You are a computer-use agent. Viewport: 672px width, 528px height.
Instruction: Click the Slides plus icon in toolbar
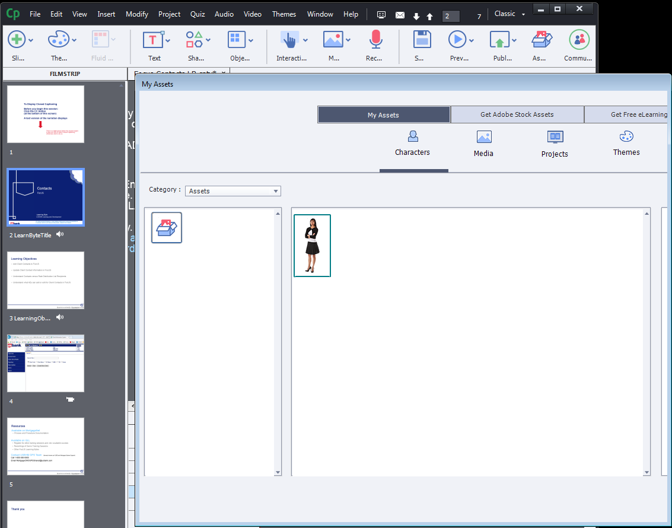coord(17,40)
